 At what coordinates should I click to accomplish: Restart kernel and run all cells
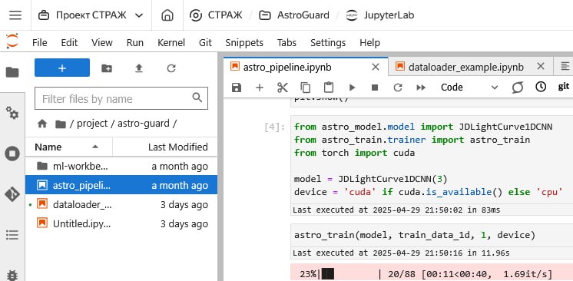tap(421, 88)
